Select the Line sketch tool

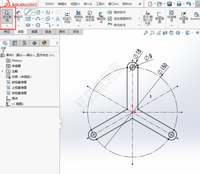click(28, 12)
